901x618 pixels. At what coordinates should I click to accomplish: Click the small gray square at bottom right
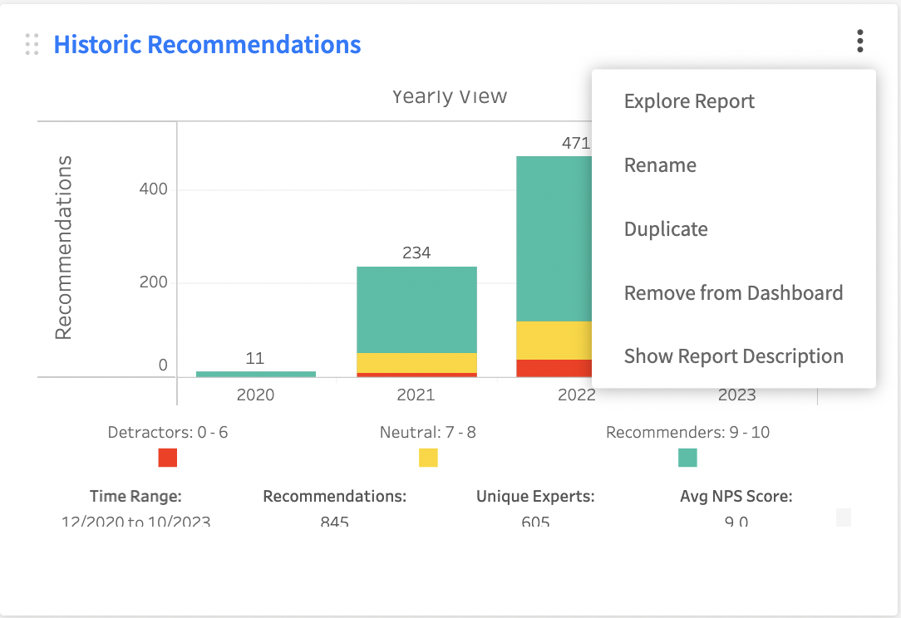tap(844, 517)
